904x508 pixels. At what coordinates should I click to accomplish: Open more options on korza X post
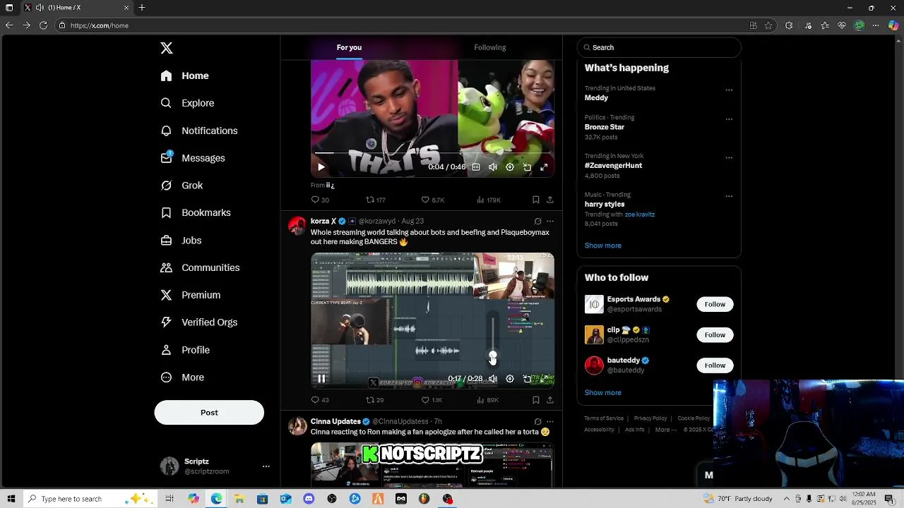click(x=550, y=221)
